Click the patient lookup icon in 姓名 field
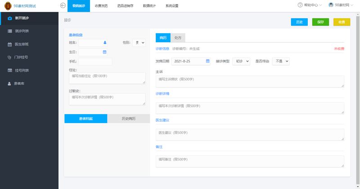The width and height of the screenshot is (360, 189). pyautogui.click(x=105, y=43)
